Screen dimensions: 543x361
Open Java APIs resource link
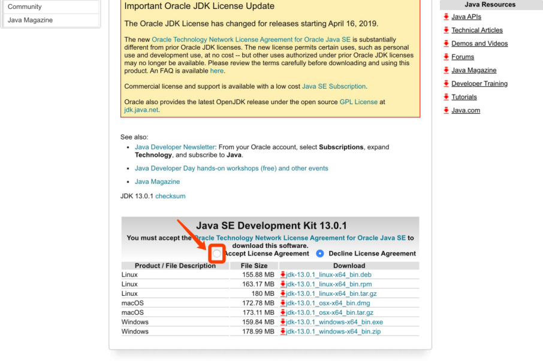466,17
